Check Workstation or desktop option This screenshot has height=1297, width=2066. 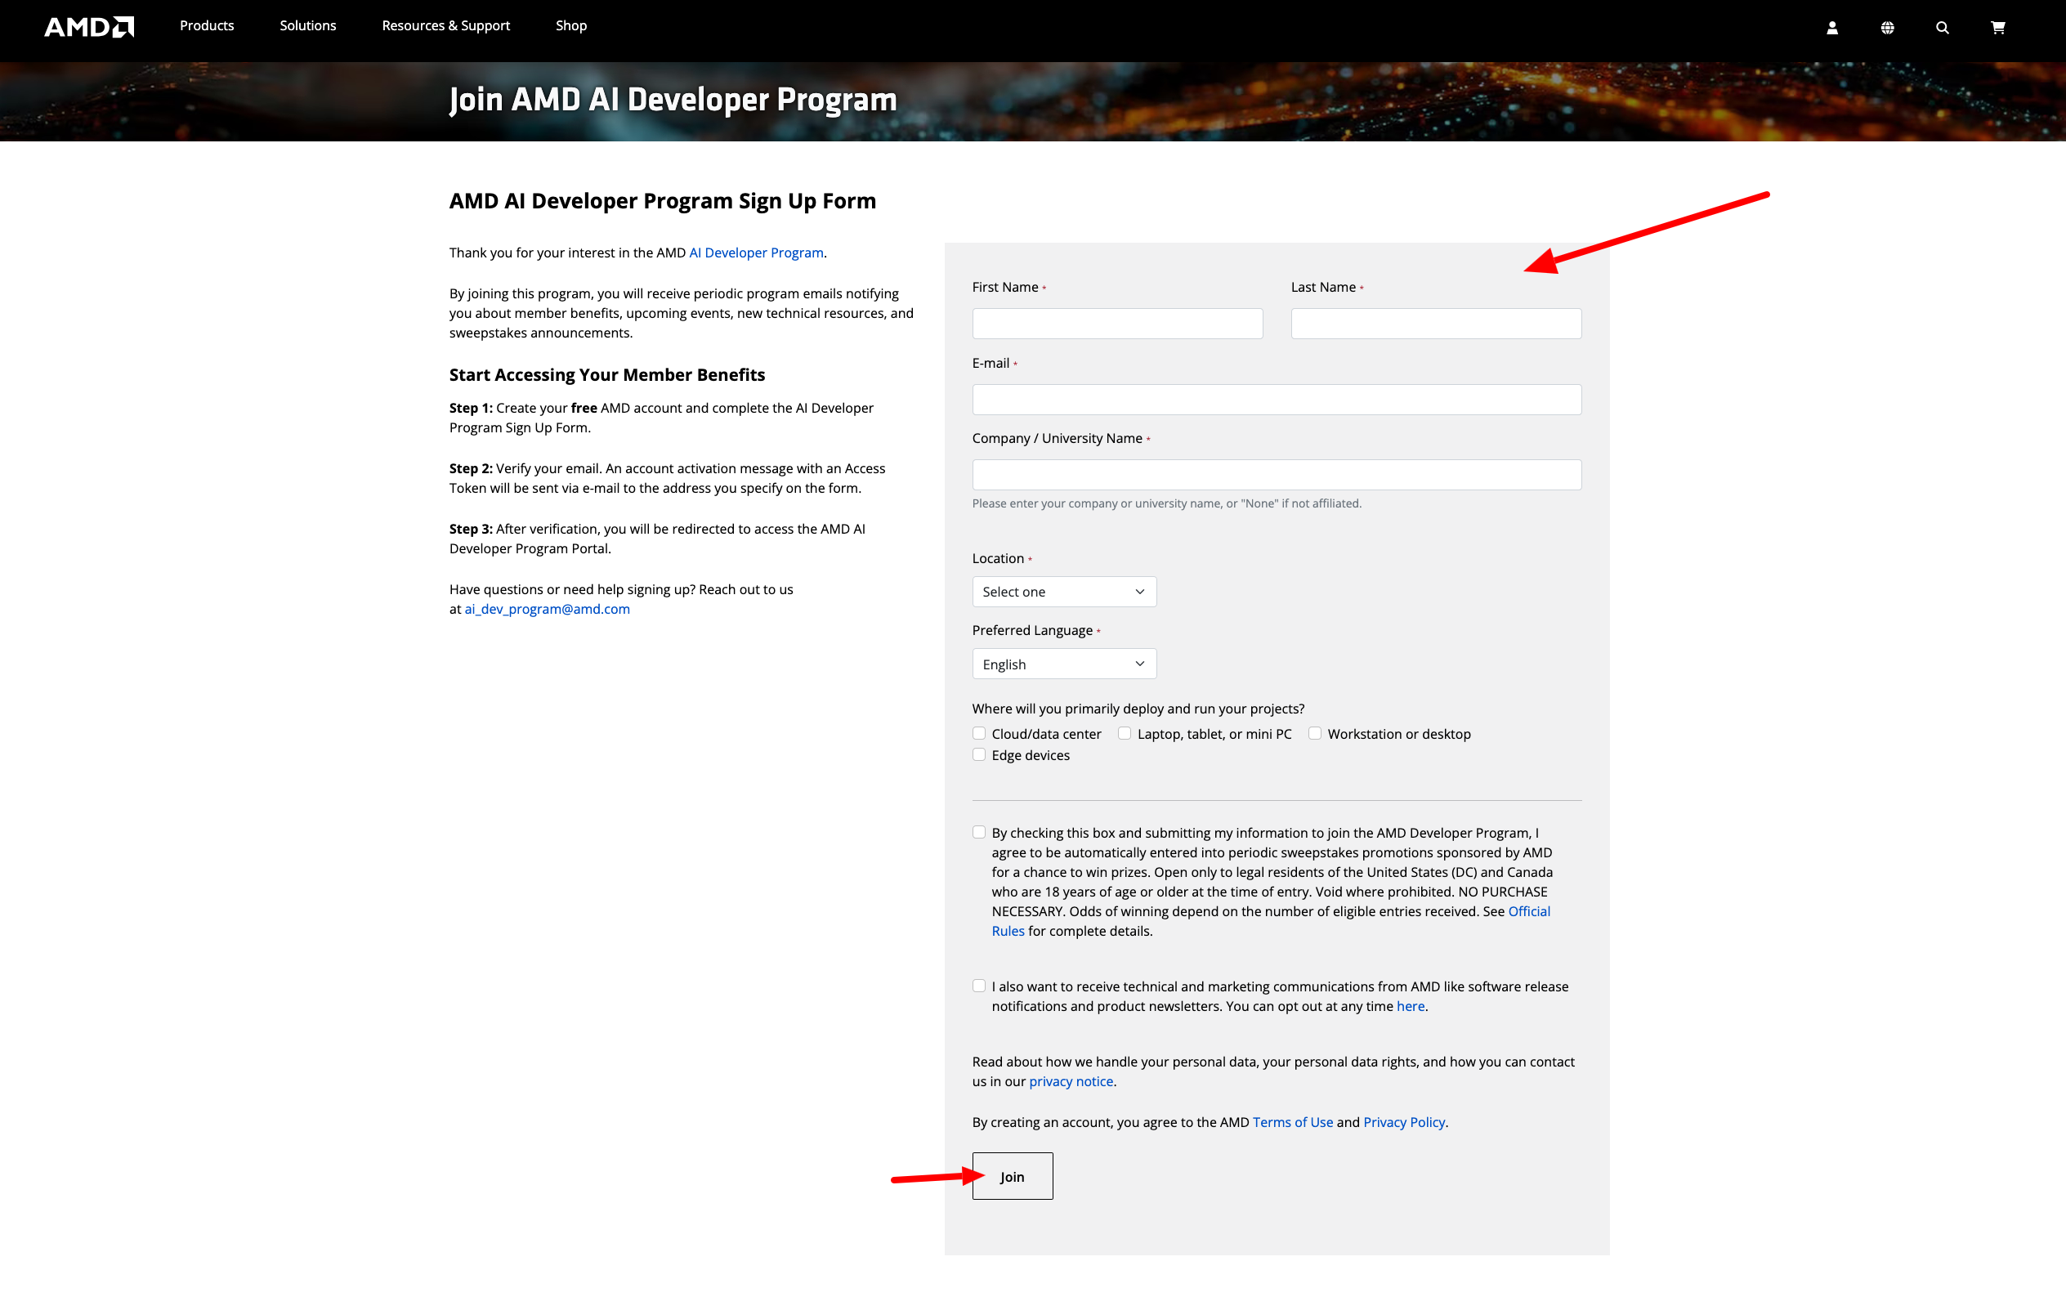pos(1315,733)
